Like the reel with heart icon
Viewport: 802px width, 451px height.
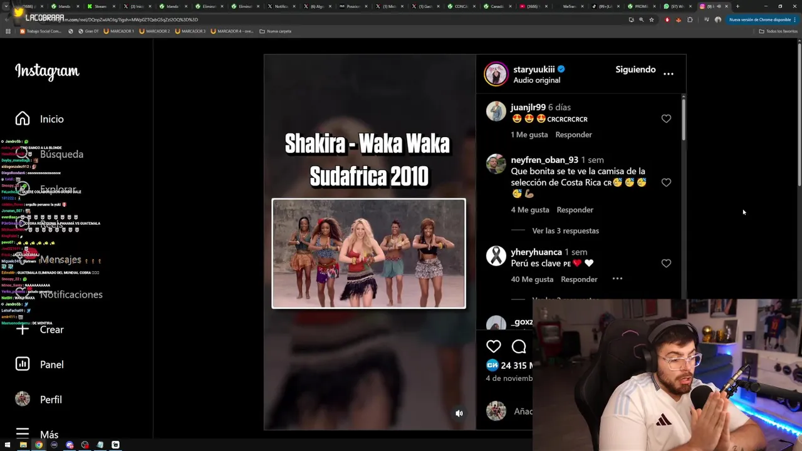tap(494, 346)
